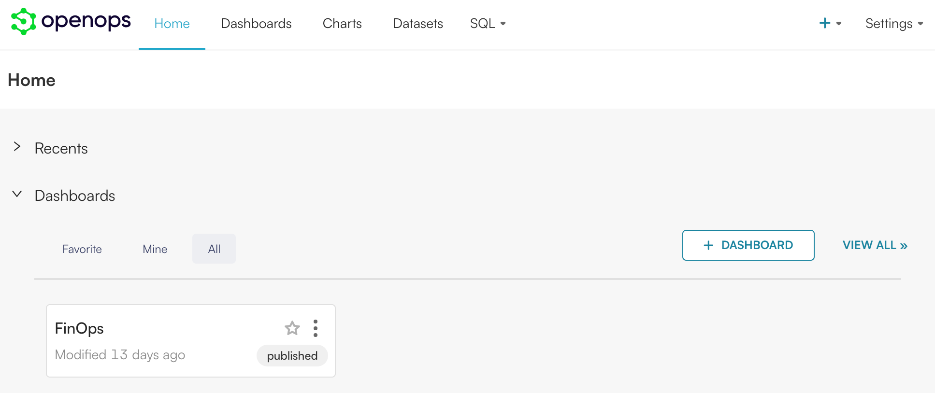Expand the Recents section

click(17, 147)
